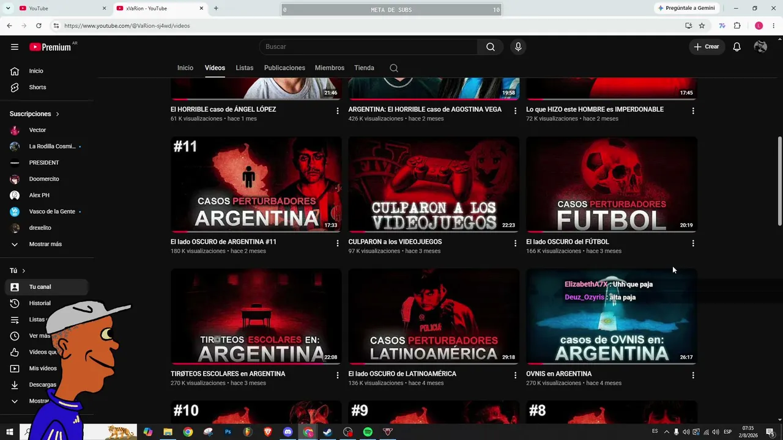Open the Vídeos channel tab
This screenshot has width=783, height=440.
(215, 68)
